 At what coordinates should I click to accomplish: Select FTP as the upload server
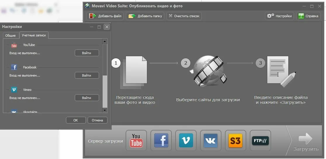point(260,141)
